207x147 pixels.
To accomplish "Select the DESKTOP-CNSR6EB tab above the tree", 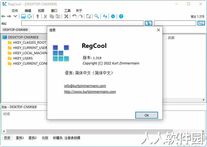I will click(16, 30).
